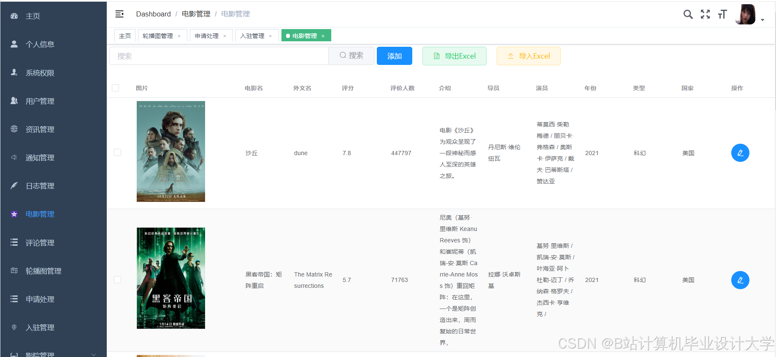The height and width of the screenshot is (357, 776).
Task: Collapse sidebar with the hamburger icon
Action: (119, 14)
